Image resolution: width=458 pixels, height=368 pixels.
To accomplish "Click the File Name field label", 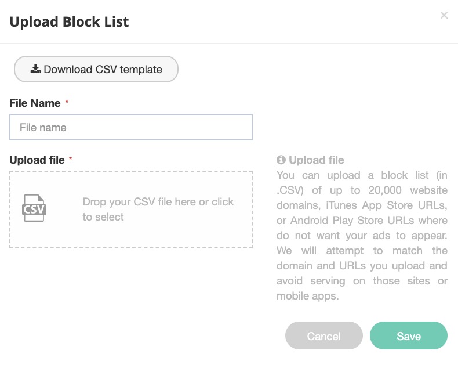I will (x=35, y=103).
